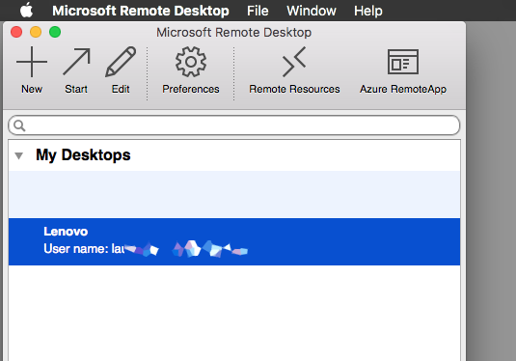Collapse the My Desktops group triangle
The height and width of the screenshot is (361, 516).
point(18,155)
